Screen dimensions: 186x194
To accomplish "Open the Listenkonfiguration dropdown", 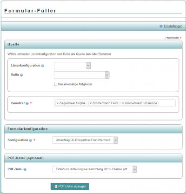I will coord(72,66).
